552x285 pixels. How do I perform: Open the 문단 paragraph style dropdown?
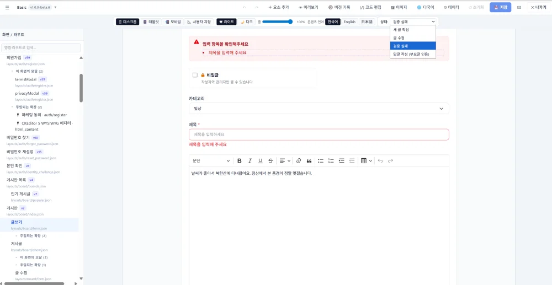click(x=211, y=160)
